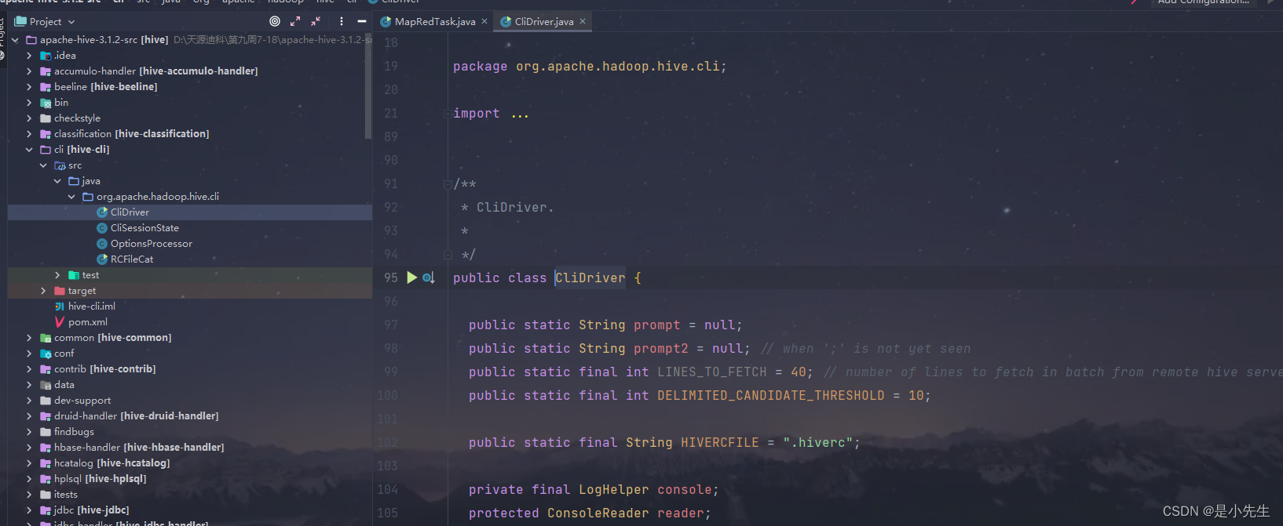Click the test folder icon
The image size is (1283, 526).
74,275
